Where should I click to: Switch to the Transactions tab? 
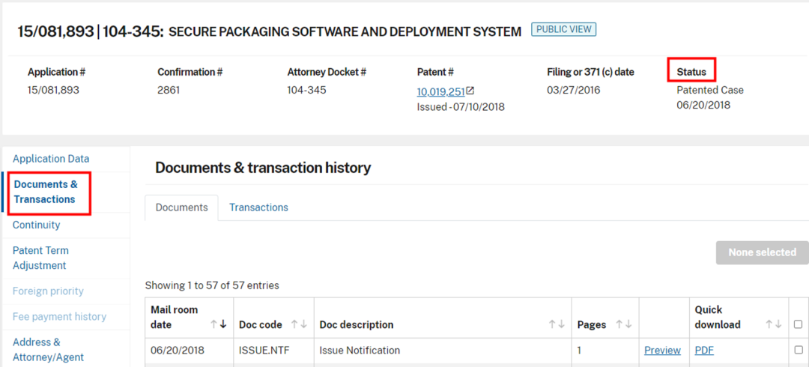click(x=258, y=207)
